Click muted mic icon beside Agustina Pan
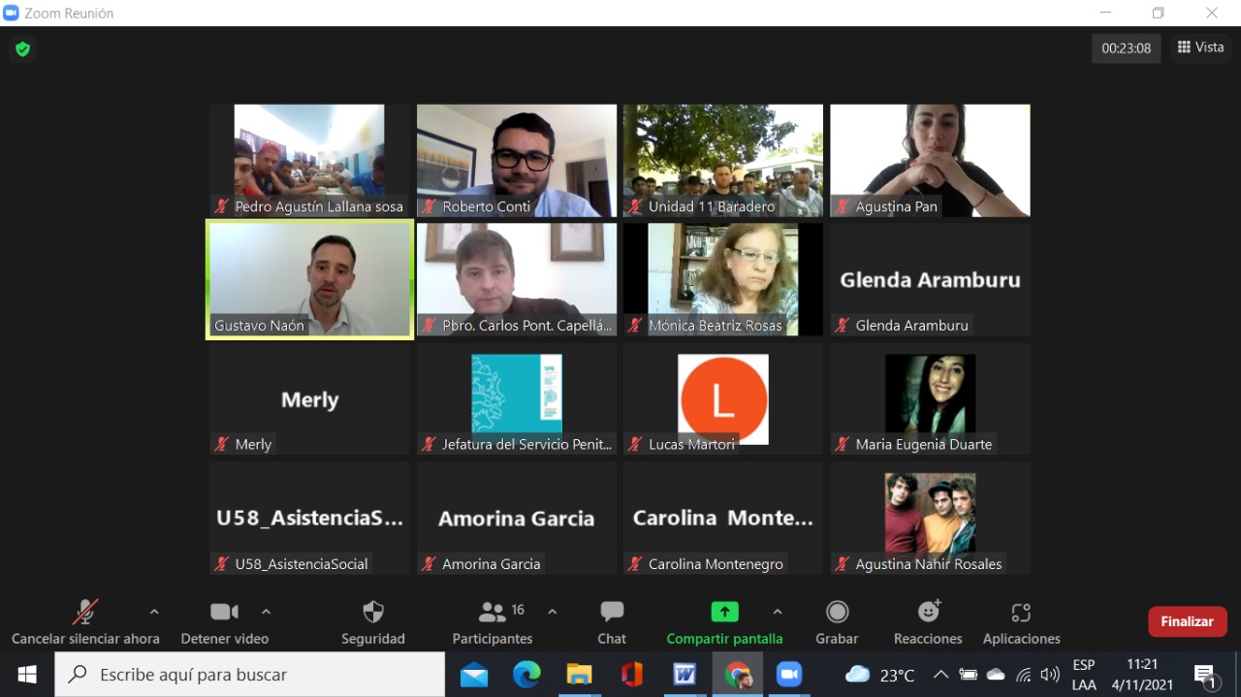Image resolution: width=1241 pixels, height=697 pixels. click(843, 206)
